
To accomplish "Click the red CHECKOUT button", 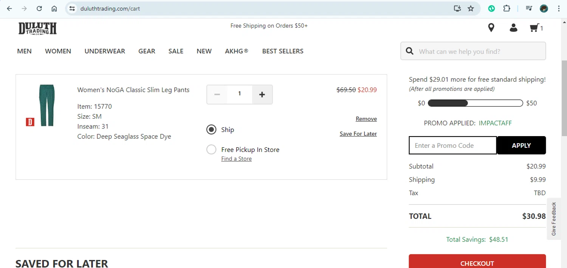I will pyautogui.click(x=477, y=261).
